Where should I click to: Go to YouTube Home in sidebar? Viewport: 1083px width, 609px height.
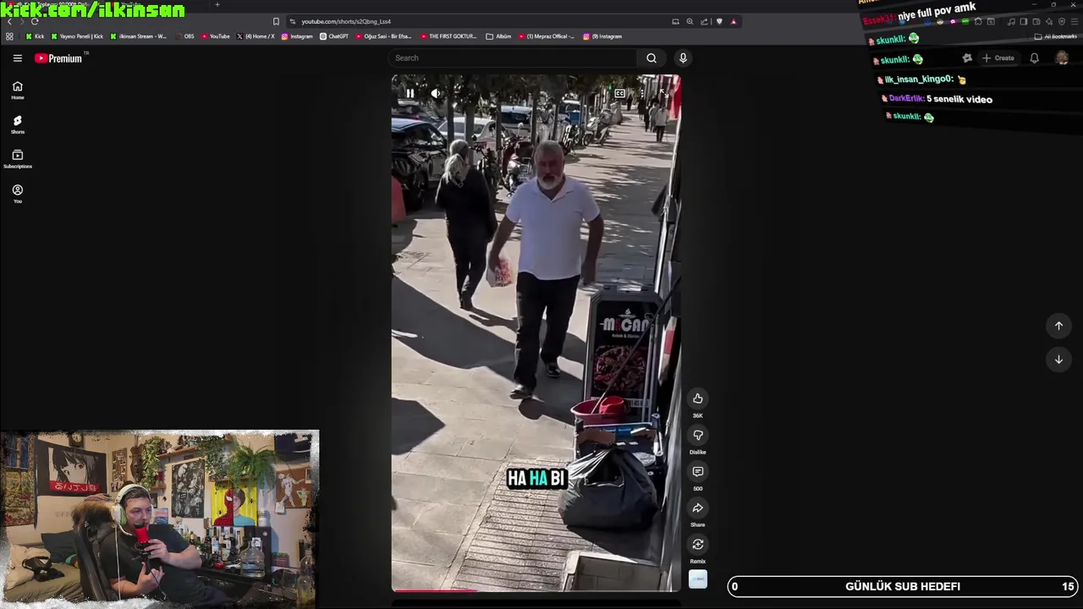pyautogui.click(x=17, y=91)
